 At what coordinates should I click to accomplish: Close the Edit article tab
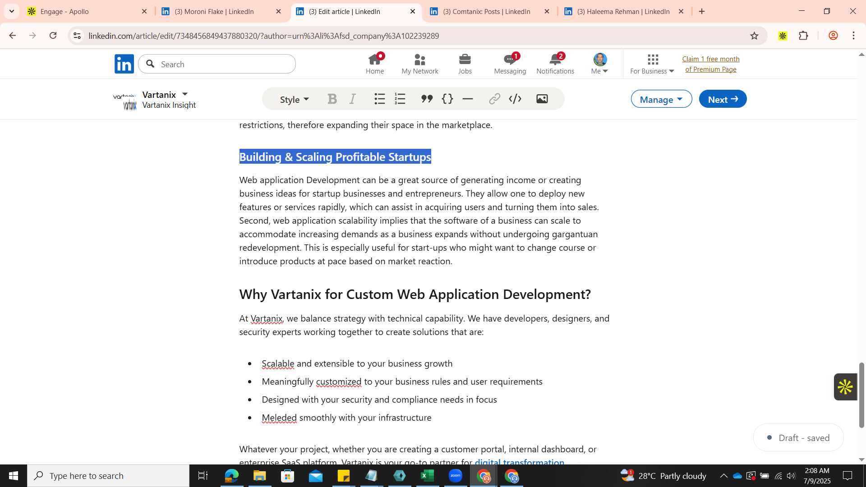[x=413, y=11]
